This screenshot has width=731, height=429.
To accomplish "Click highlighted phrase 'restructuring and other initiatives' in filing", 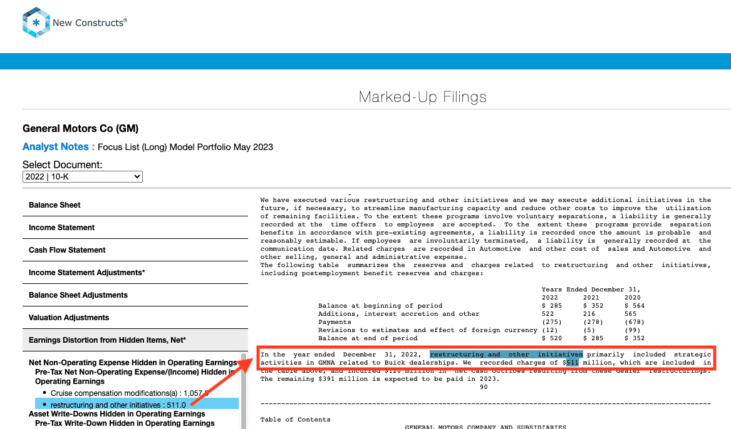I will tap(506, 355).
